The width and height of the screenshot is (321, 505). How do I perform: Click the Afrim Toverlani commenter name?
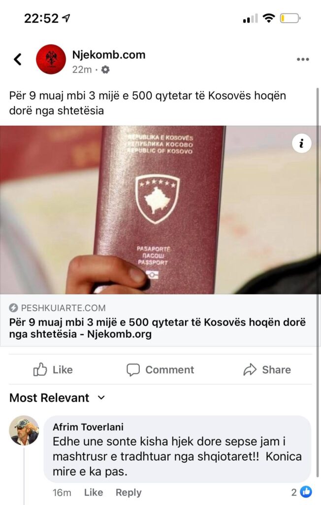click(x=88, y=427)
